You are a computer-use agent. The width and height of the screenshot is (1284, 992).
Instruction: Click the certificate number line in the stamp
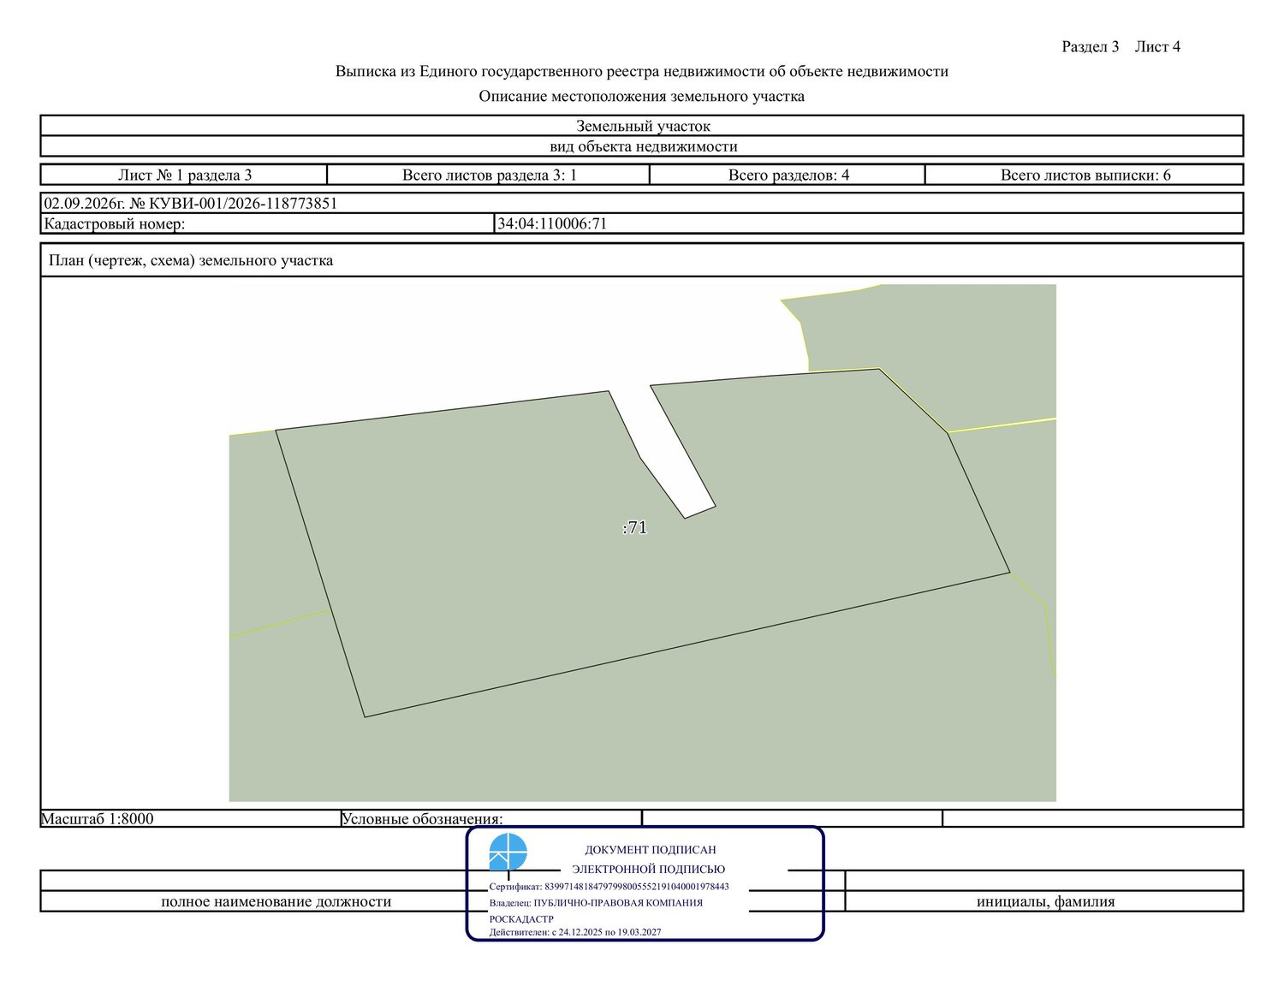pos(609,887)
